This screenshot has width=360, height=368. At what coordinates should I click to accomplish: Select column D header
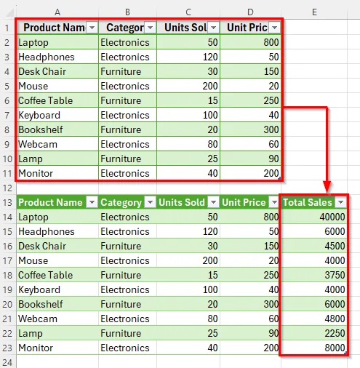pos(250,12)
